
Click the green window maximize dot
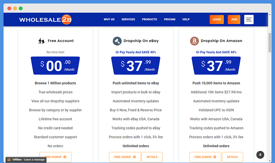coord(21,8)
